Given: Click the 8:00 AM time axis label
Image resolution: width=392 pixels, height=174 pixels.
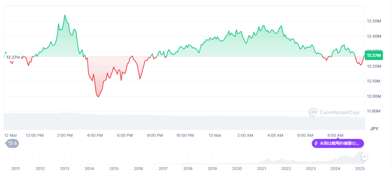Looking at the screenshot, I should coord(335,135).
